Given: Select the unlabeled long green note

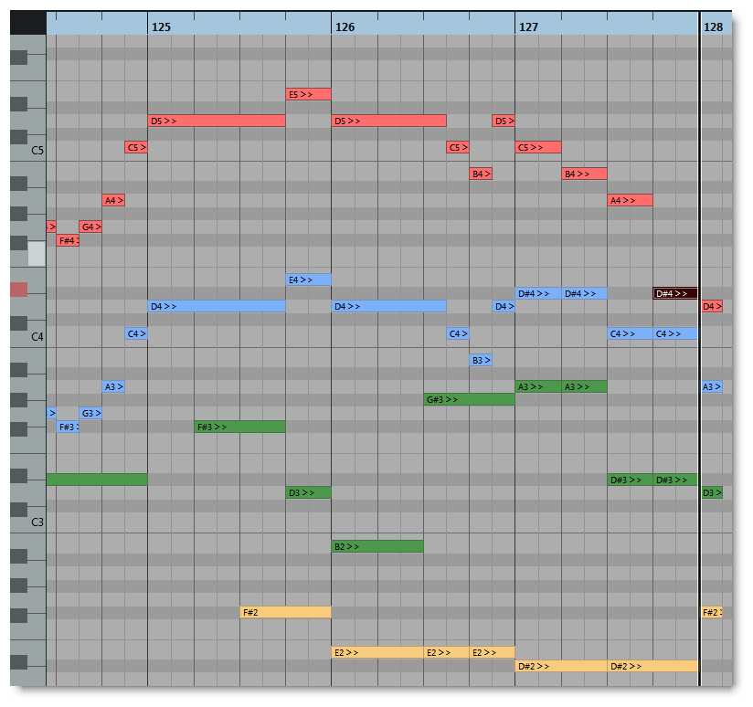Looking at the screenshot, I should coord(97,480).
